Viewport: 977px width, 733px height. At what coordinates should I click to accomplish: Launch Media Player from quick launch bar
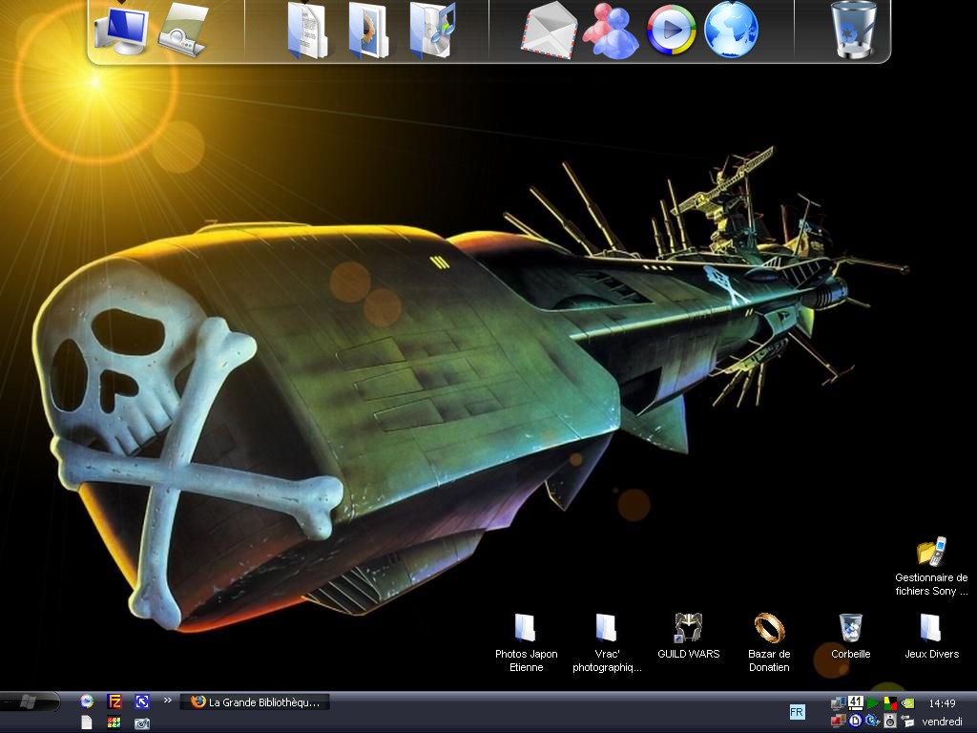click(87, 702)
